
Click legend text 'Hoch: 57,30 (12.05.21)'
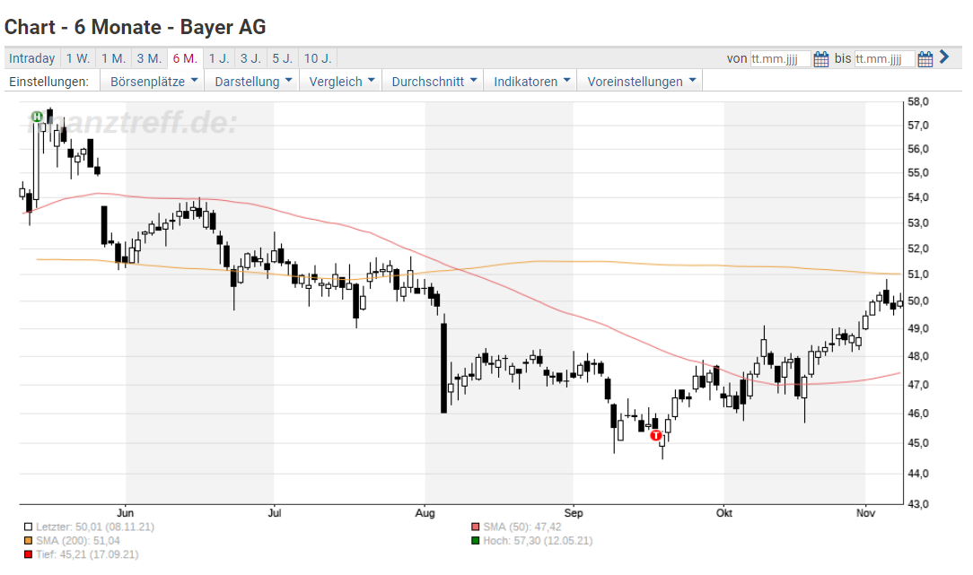[x=538, y=541]
